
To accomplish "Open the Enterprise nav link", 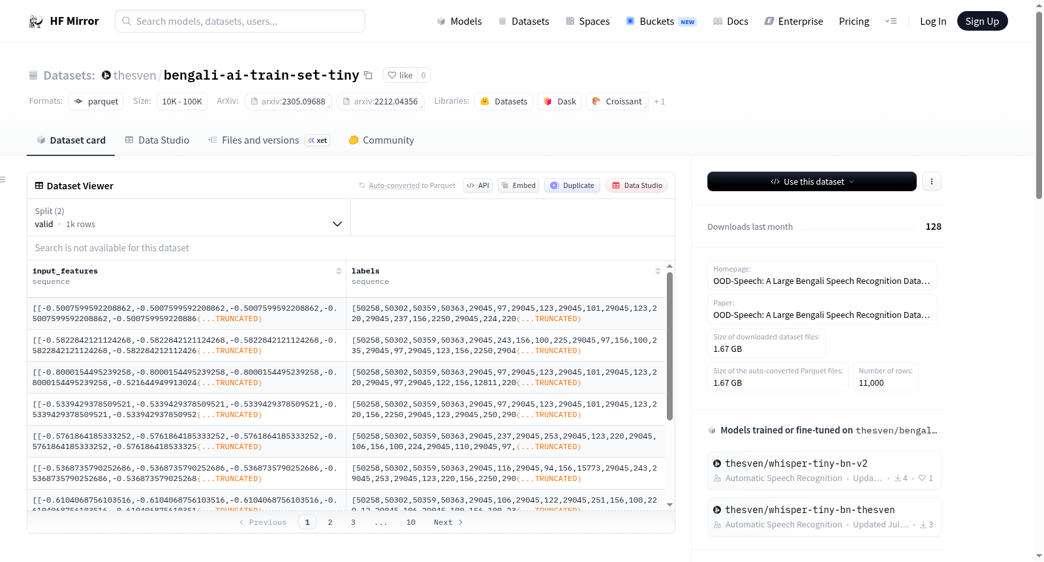I will (x=793, y=22).
